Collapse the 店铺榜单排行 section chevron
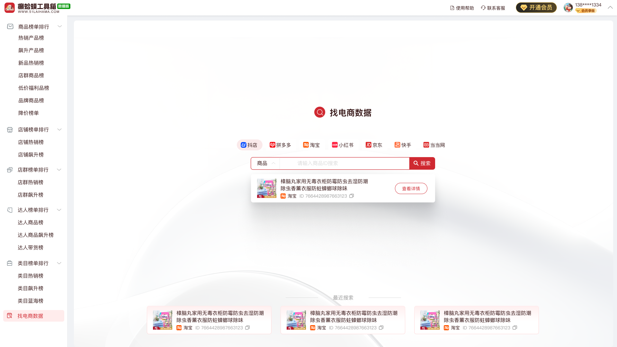Image resolution: width=617 pixels, height=347 pixels. pyautogui.click(x=59, y=129)
